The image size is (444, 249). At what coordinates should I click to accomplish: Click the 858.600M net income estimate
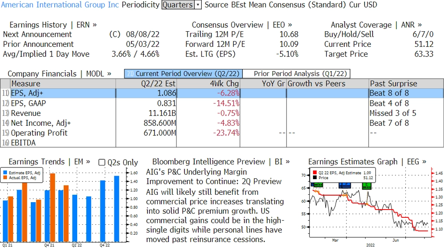(160, 123)
